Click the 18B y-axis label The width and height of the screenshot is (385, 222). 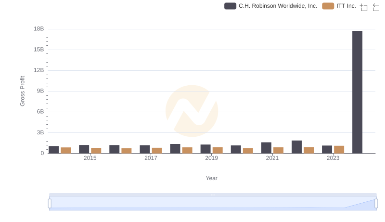pos(39,29)
